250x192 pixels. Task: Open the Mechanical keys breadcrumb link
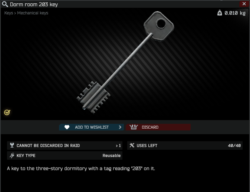(33, 13)
